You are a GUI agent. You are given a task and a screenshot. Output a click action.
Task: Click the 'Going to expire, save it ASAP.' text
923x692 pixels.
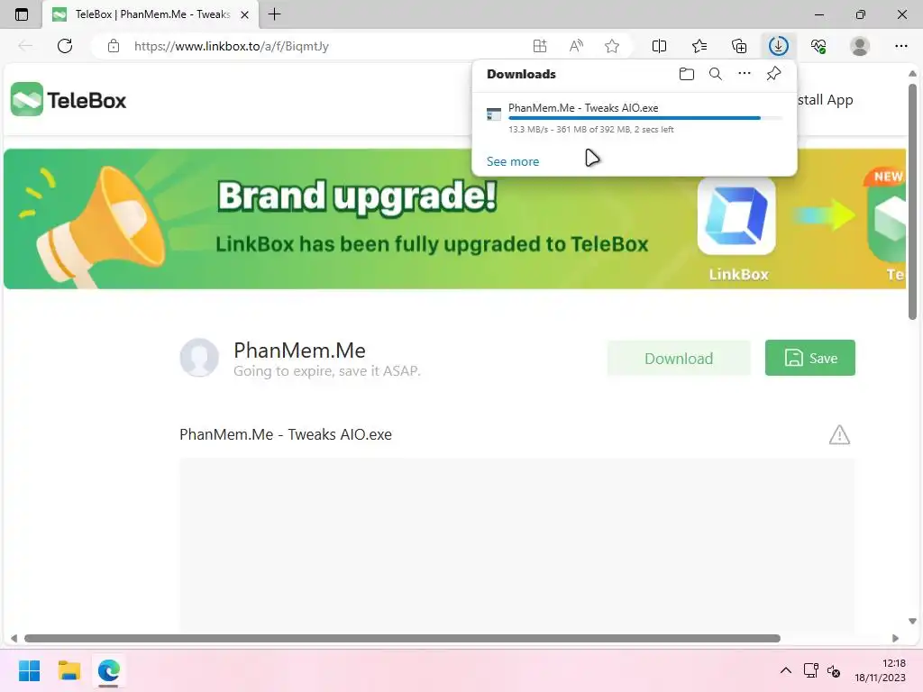(x=326, y=370)
